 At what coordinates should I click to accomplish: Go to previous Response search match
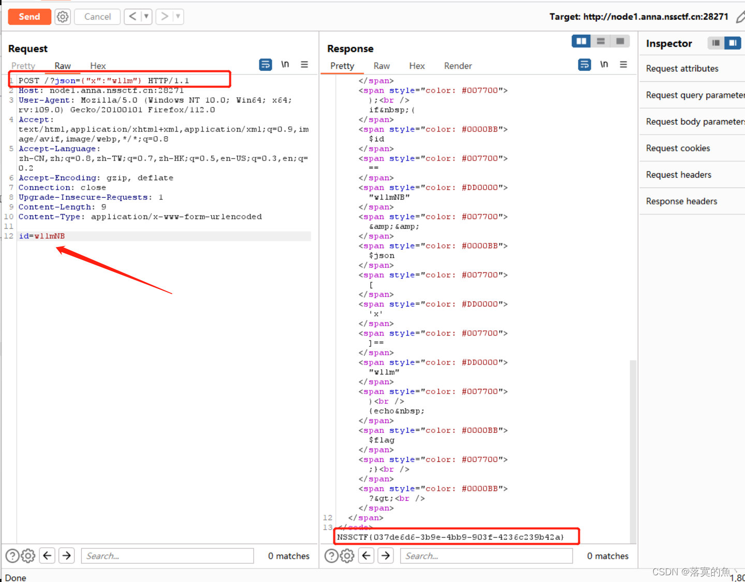[x=367, y=556]
